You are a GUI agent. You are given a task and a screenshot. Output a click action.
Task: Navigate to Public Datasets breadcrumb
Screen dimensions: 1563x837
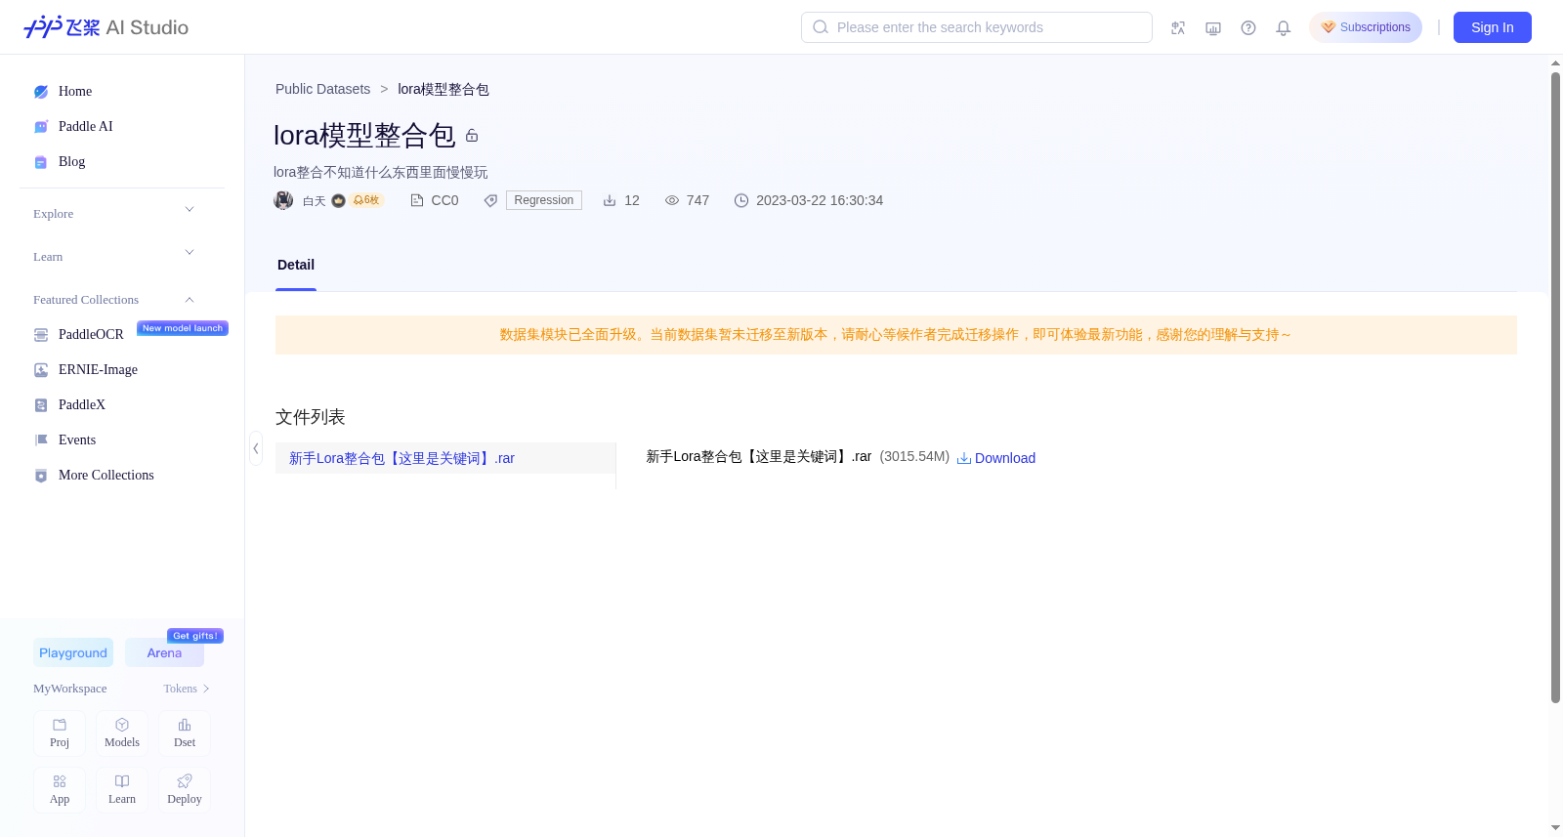click(x=322, y=89)
